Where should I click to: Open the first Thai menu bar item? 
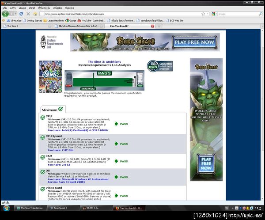[x=5, y=8]
